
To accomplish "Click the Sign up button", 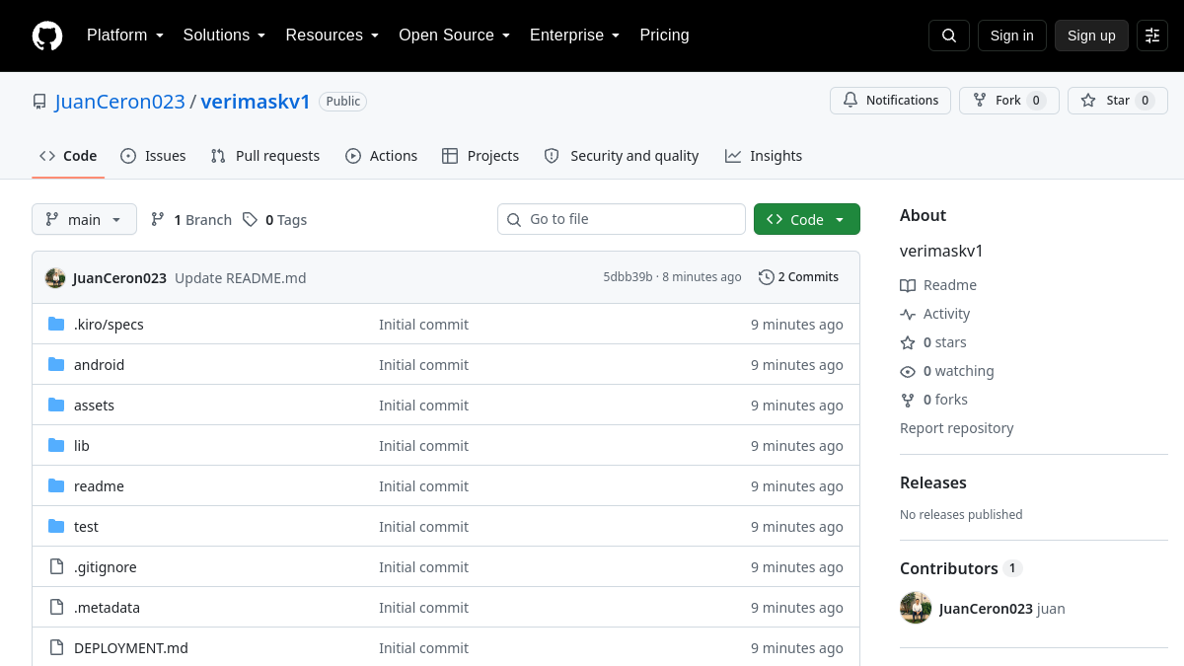I will (1091, 36).
